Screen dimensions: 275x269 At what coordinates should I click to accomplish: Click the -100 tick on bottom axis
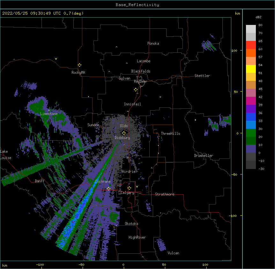click(40, 265)
